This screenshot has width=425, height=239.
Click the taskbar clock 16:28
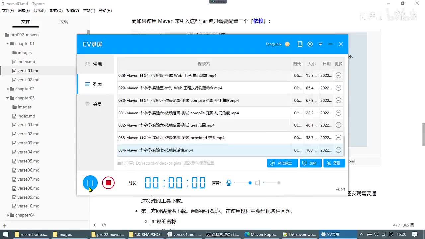pos(401,234)
